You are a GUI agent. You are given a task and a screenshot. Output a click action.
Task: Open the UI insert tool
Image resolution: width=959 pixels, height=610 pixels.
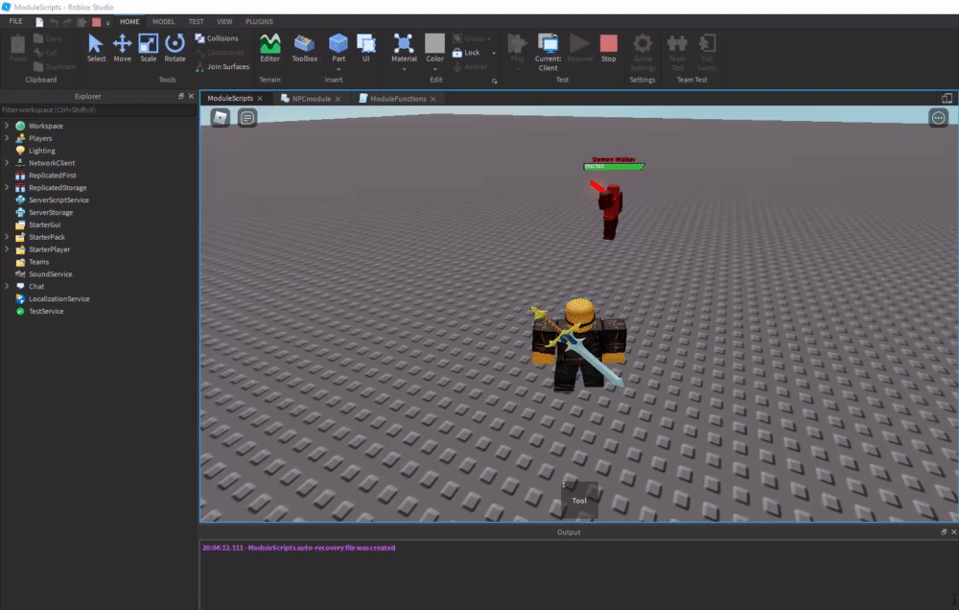pyautogui.click(x=365, y=48)
